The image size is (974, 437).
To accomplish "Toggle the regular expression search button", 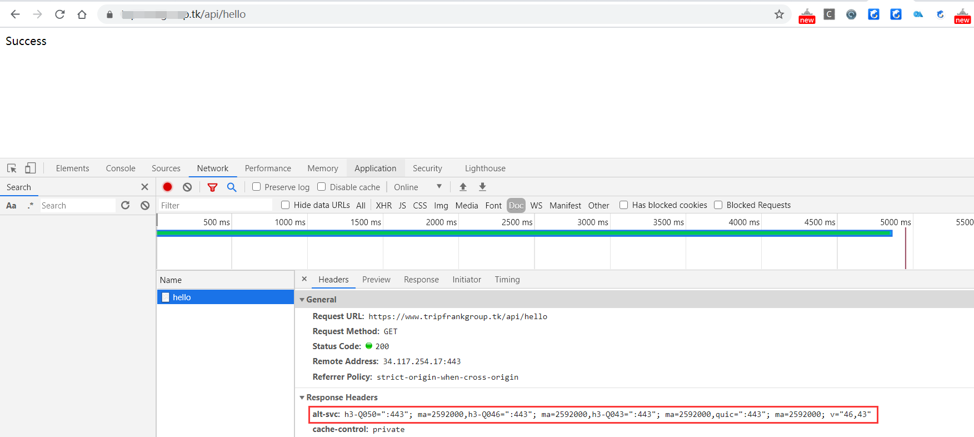I will point(30,205).
